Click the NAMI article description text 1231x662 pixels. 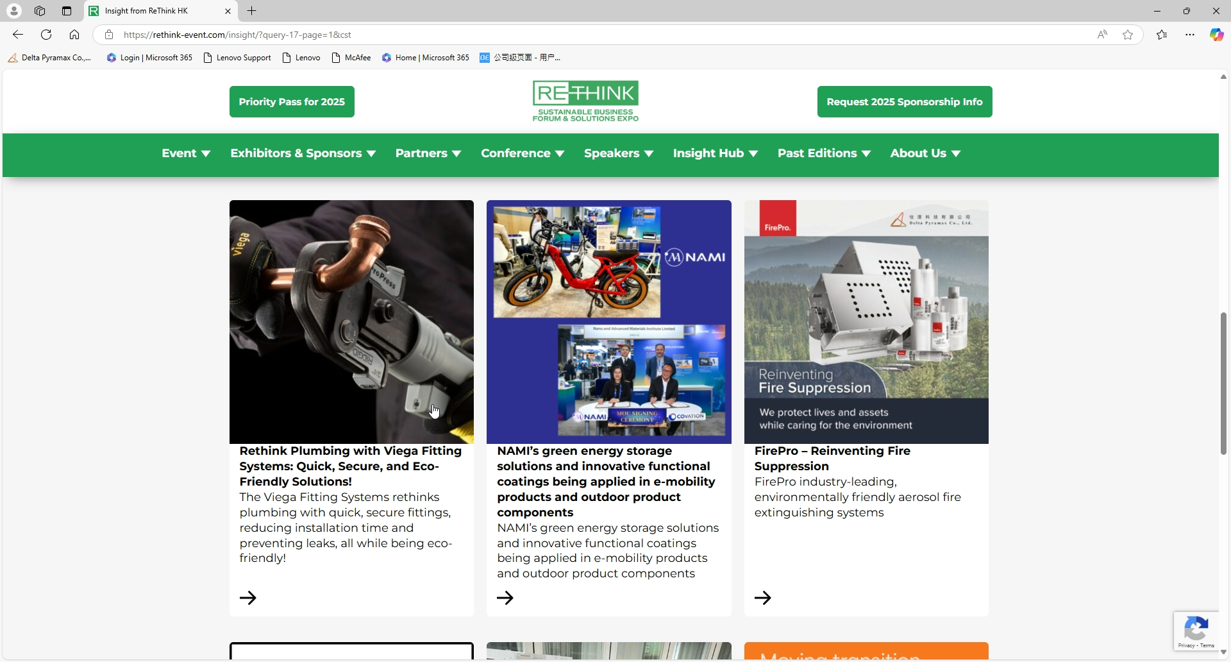pos(608,551)
